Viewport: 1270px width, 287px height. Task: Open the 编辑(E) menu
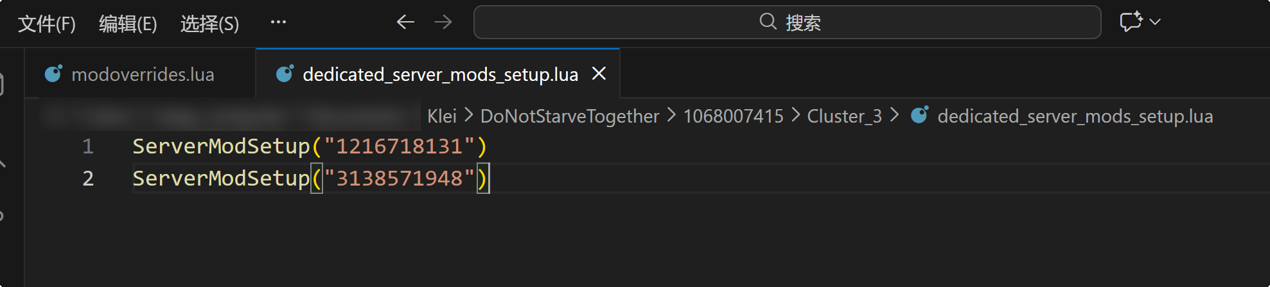[128, 24]
